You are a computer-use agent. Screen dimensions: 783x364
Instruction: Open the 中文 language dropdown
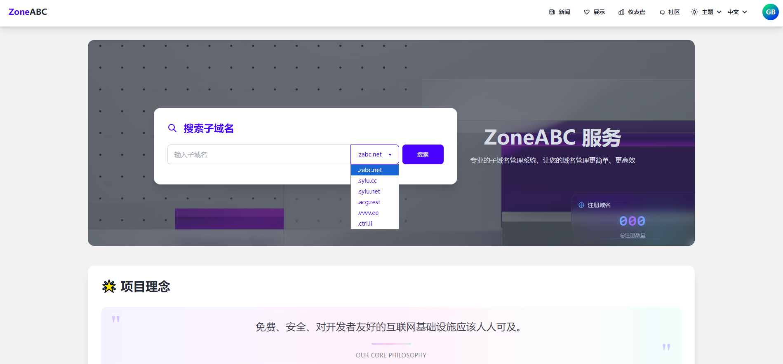(737, 12)
